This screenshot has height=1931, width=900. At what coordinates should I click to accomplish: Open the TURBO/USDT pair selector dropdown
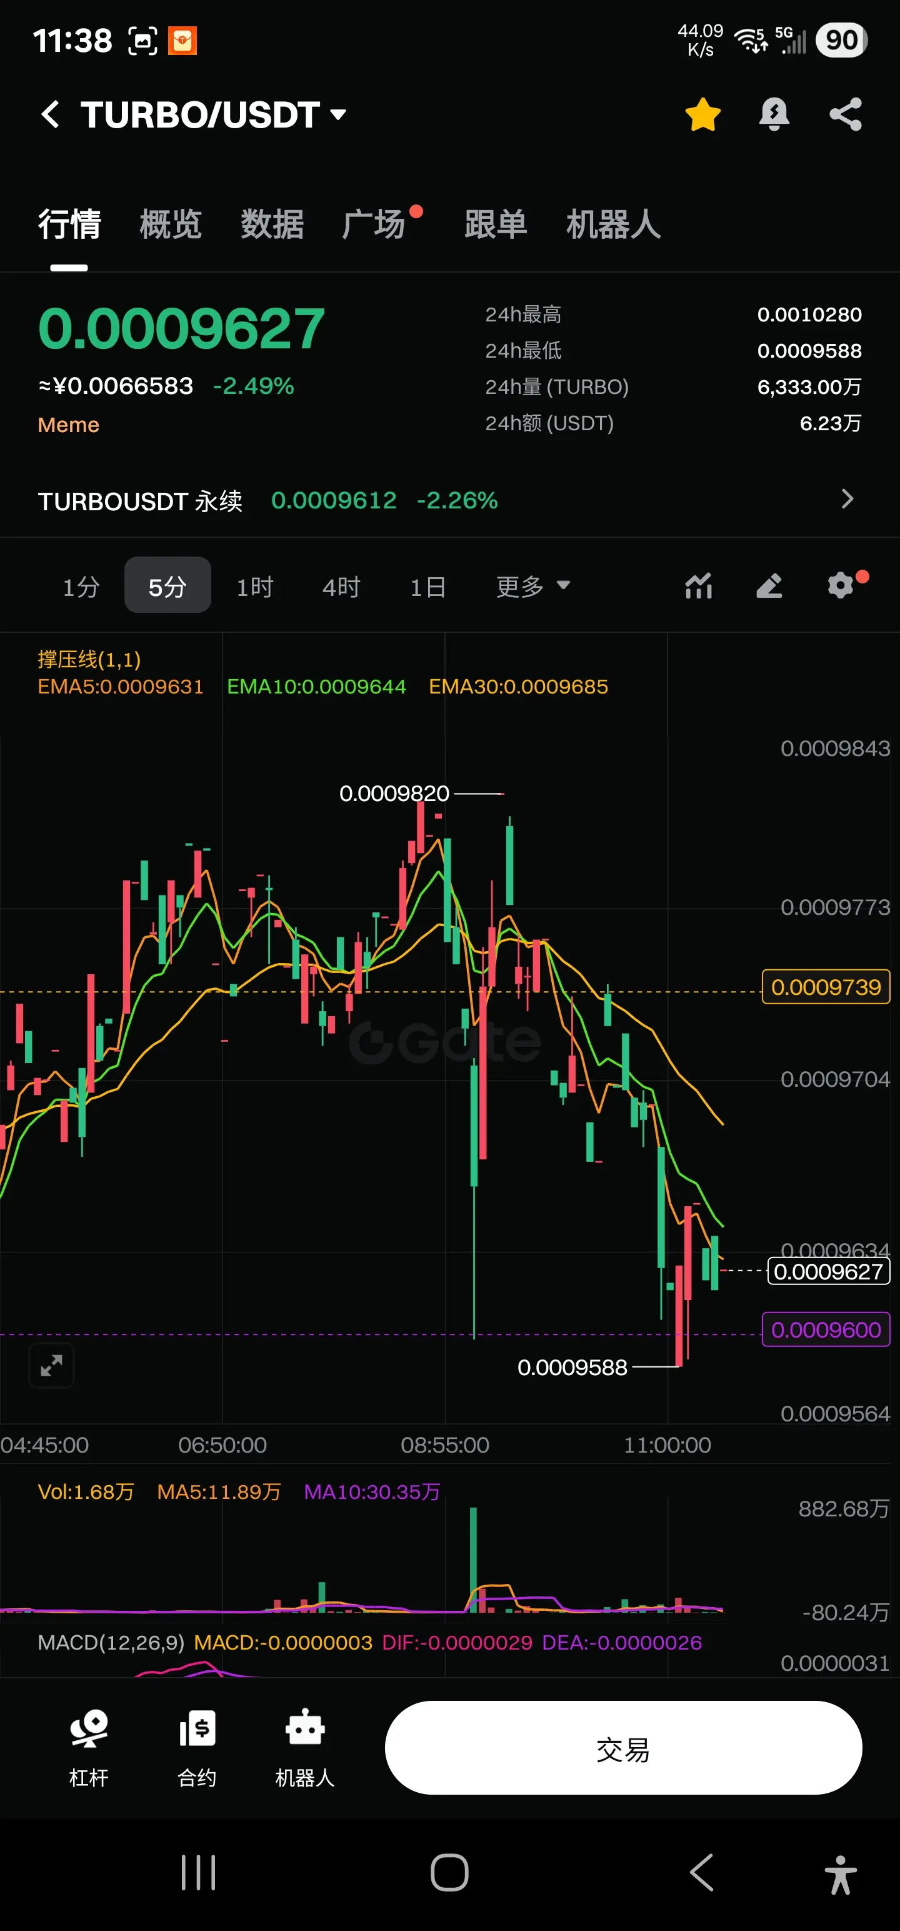click(214, 114)
